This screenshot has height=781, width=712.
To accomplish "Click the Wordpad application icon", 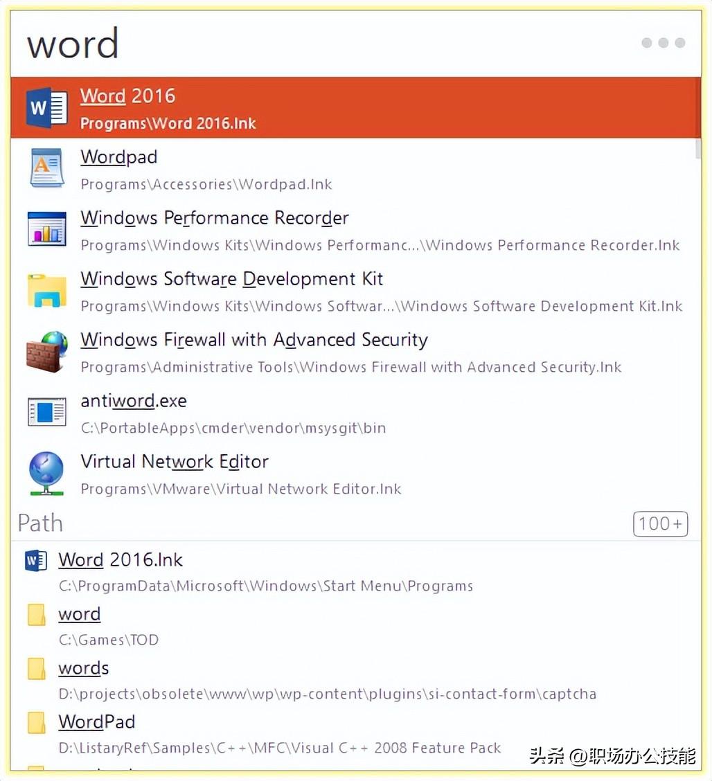I will coord(46,168).
